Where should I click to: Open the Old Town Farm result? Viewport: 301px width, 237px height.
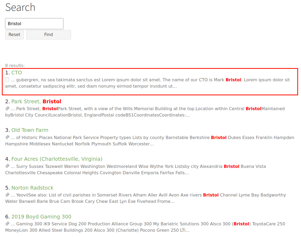pyautogui.click(x=30, y=130)
